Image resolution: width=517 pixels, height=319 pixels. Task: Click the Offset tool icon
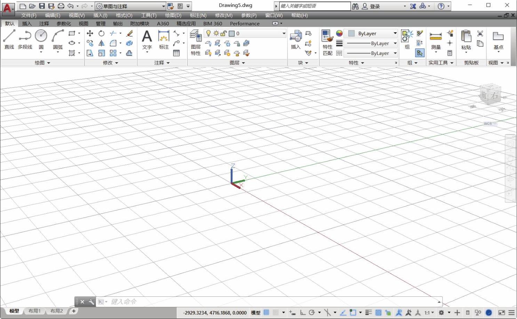pos(129,53)
